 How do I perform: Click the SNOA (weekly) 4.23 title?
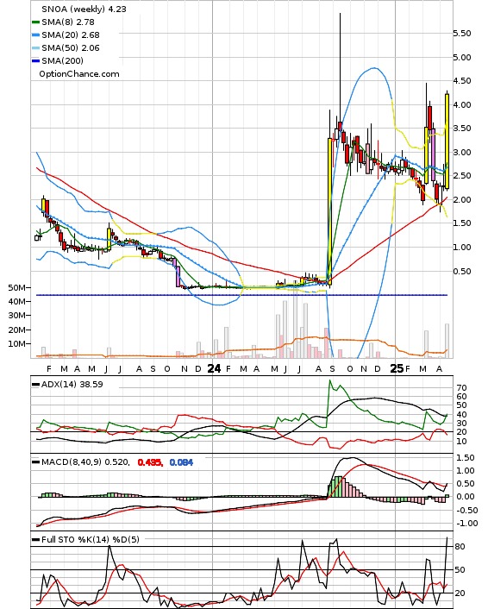pos(84,9)
